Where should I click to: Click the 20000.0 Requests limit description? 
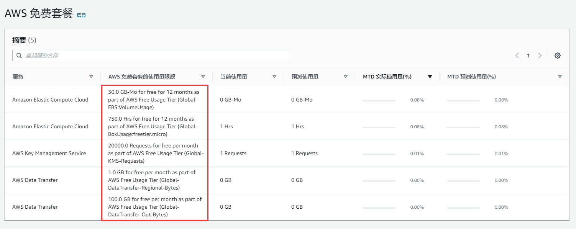click(156, 153)
